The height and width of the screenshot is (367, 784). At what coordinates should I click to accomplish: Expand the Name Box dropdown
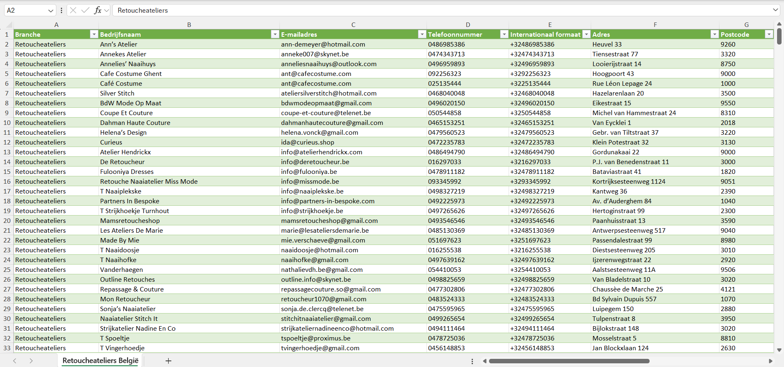point(51,11)
